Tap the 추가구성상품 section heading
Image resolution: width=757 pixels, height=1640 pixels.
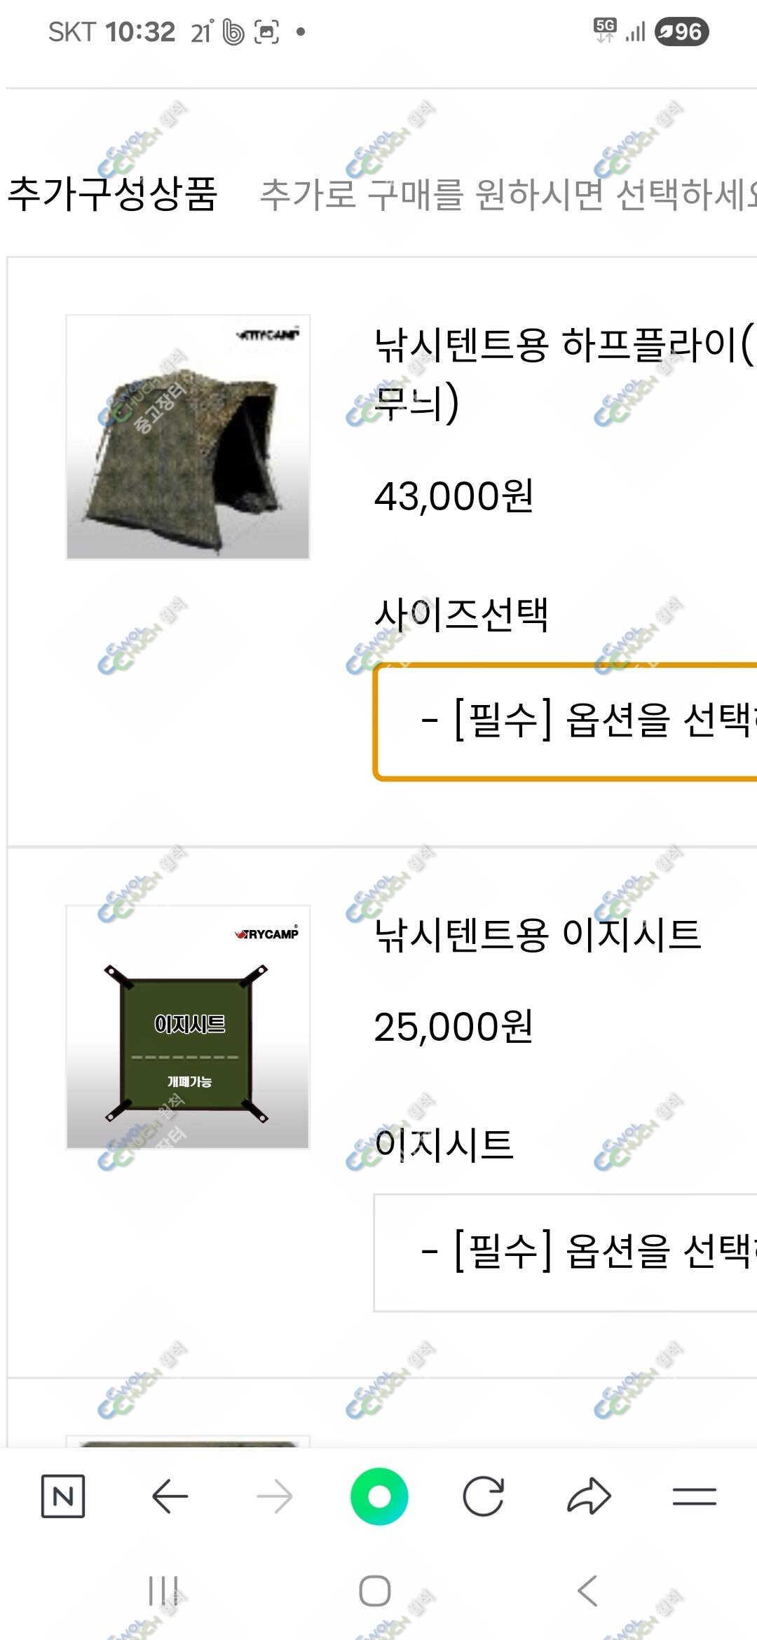pyautogui.click(x=113, y=193)
